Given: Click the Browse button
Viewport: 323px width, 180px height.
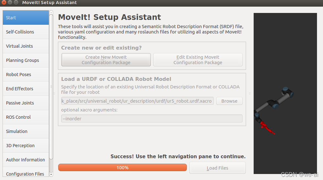Looking at the screenshot, I should pyautogui.click(x=229, y=101).
